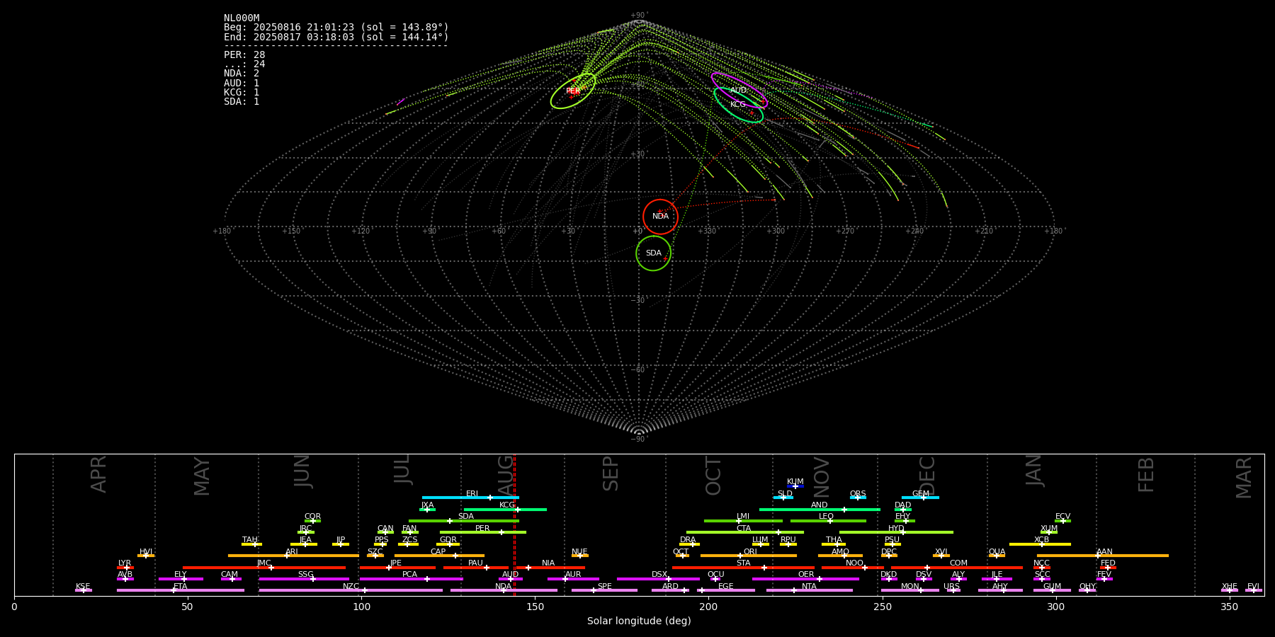Click the magenta SSG shower bar
Image resolution: width=1275 pixels, height=637 pixels.
(x=304, y=579)
